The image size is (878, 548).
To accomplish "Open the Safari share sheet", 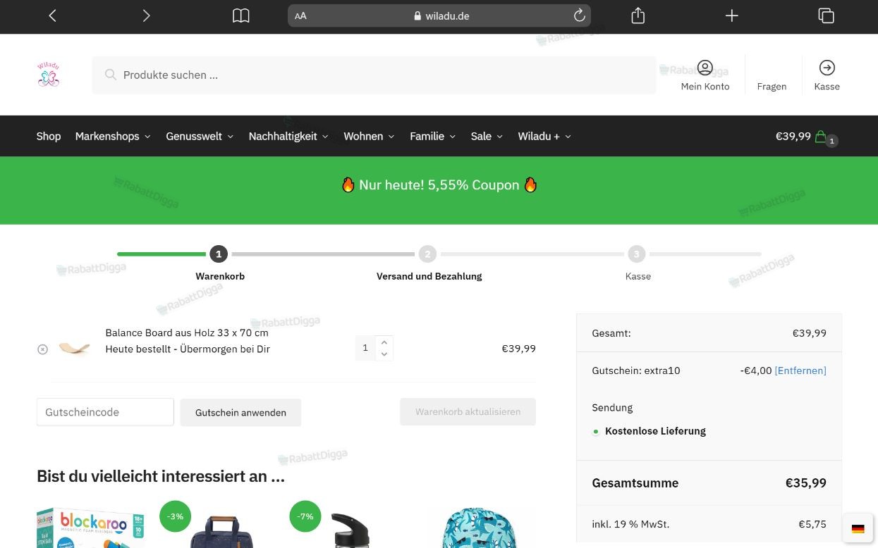I will (x=638, y=15).
